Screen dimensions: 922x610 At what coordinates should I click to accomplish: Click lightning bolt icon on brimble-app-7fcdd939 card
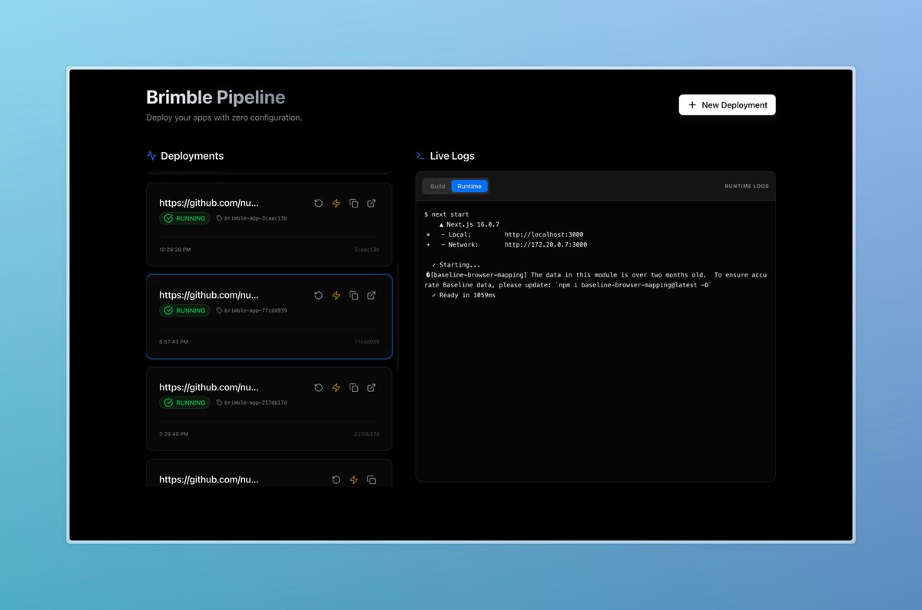click(x=336, y=295)
